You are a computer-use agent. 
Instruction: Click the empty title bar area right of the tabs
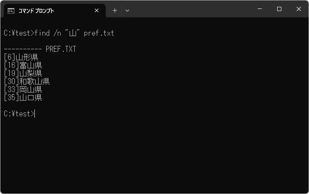[191, 9]
